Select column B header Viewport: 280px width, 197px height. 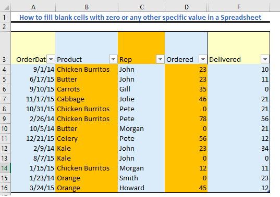(x=87, y=7)
